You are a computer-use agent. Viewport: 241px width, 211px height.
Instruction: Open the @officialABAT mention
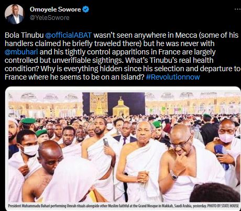point(68,35)
